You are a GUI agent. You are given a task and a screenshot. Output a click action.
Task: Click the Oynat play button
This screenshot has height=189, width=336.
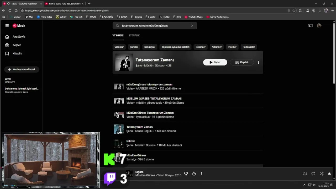(x=215, y=62)
